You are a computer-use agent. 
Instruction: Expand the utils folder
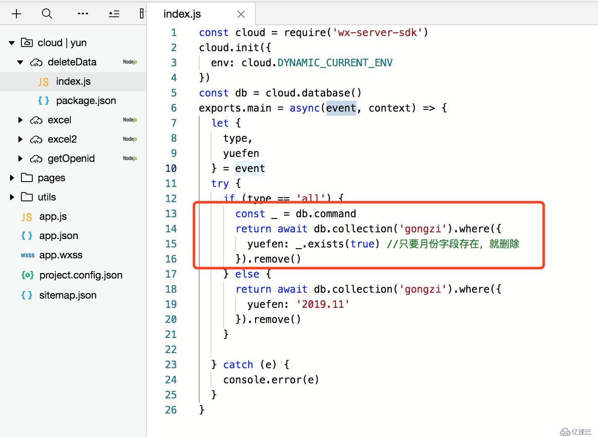pos(12,197)
